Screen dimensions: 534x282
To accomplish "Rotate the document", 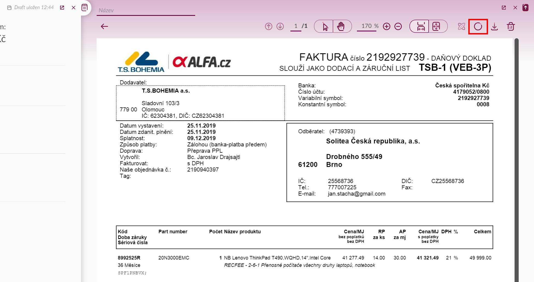I will click(478, 27).
